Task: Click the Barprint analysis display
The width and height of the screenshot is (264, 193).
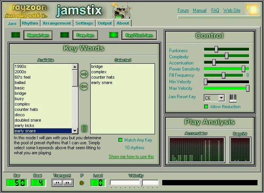Action: point(240,150)
